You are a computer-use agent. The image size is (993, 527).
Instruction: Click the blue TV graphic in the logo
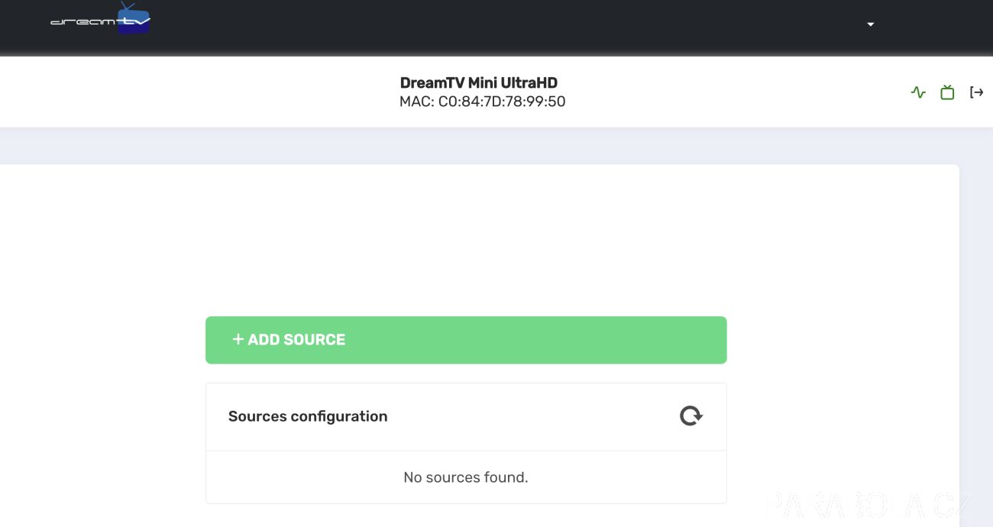pyautogui.click(x=134, y=19)
